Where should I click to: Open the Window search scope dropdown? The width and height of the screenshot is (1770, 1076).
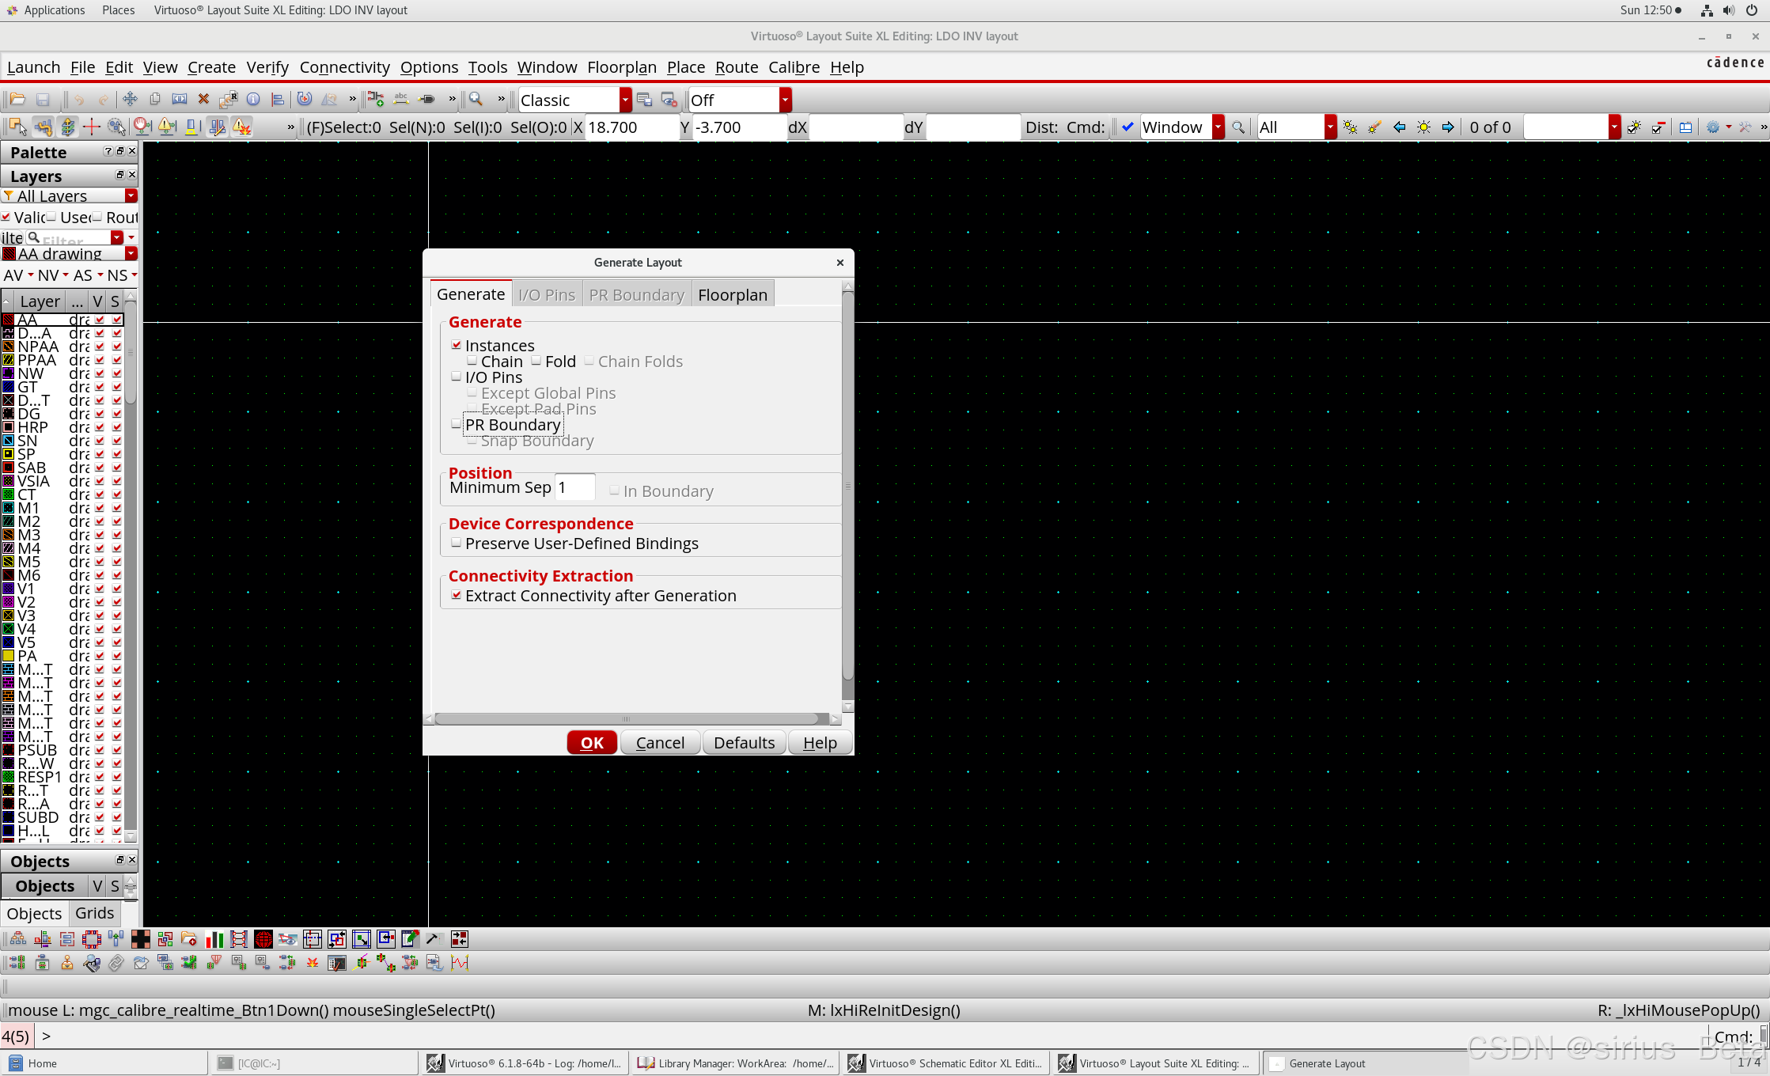point(1219,127)
